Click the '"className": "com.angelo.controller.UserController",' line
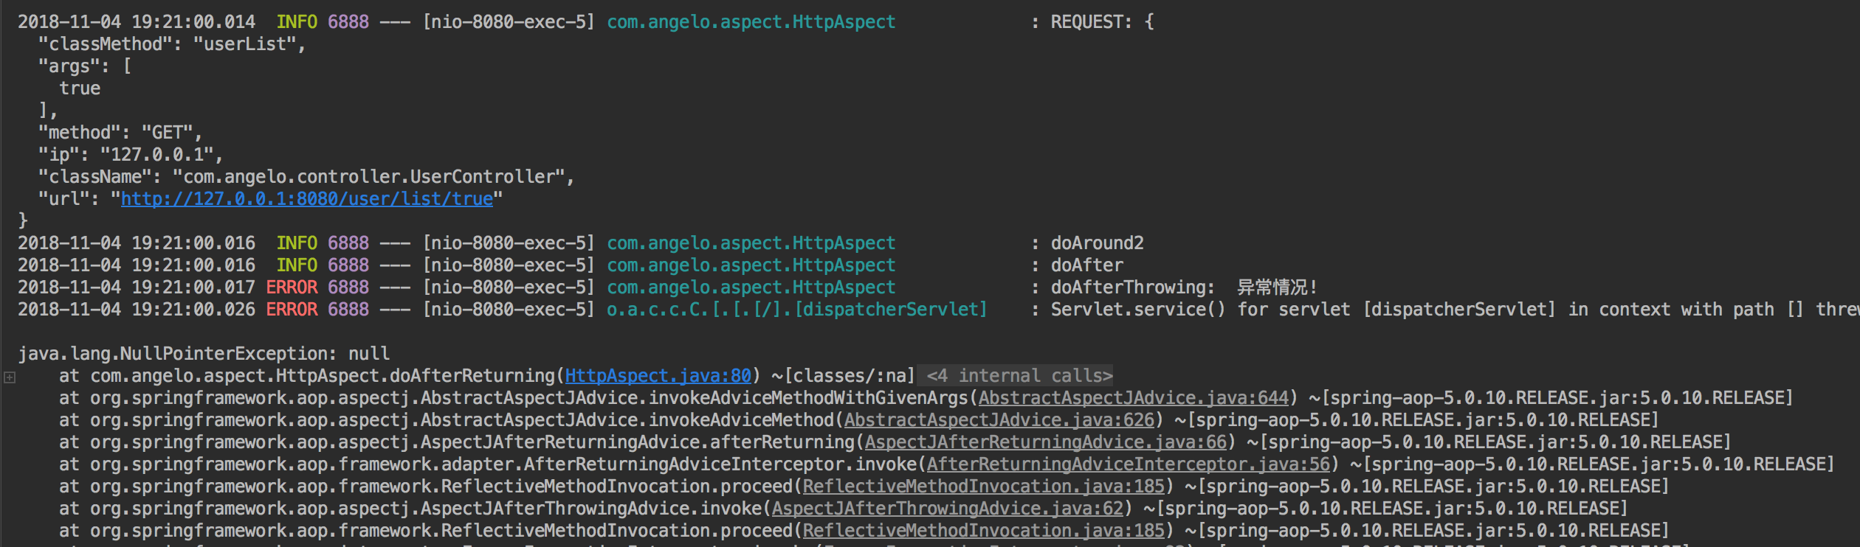 click(x=306, y=177)
